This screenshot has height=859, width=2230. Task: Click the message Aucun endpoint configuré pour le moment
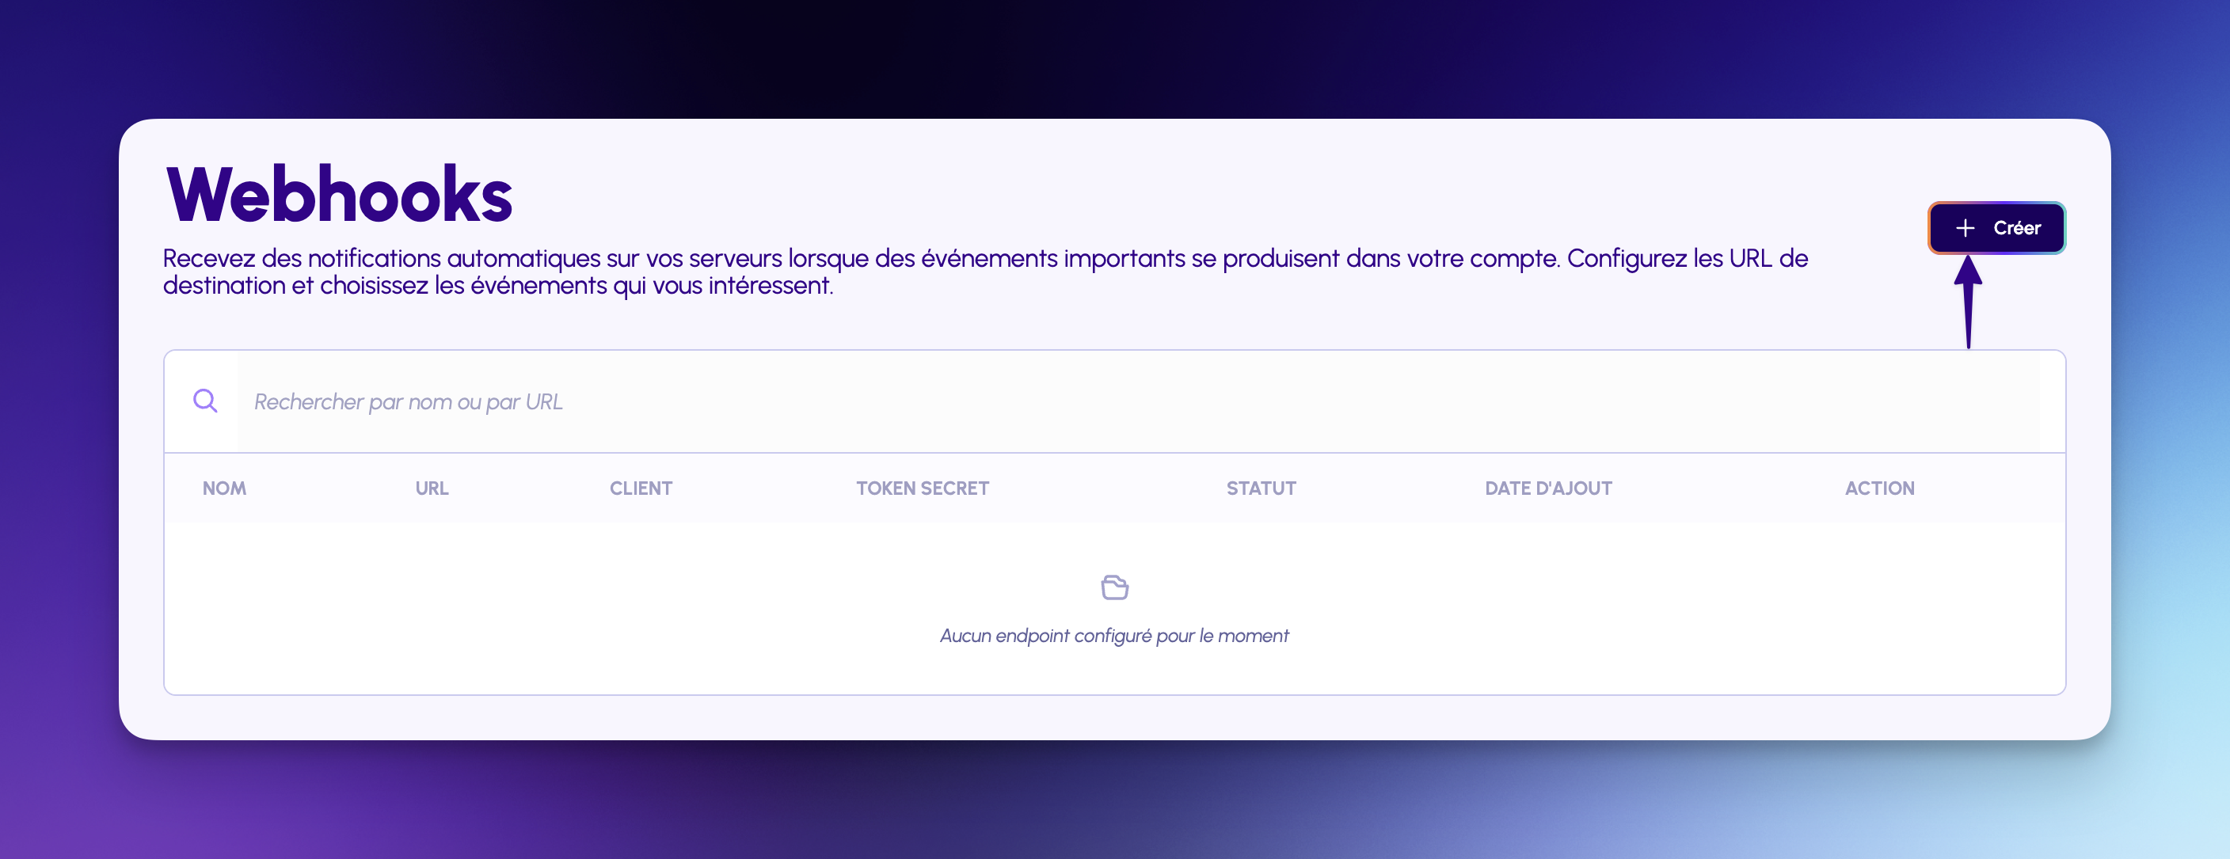point(1115,635)
